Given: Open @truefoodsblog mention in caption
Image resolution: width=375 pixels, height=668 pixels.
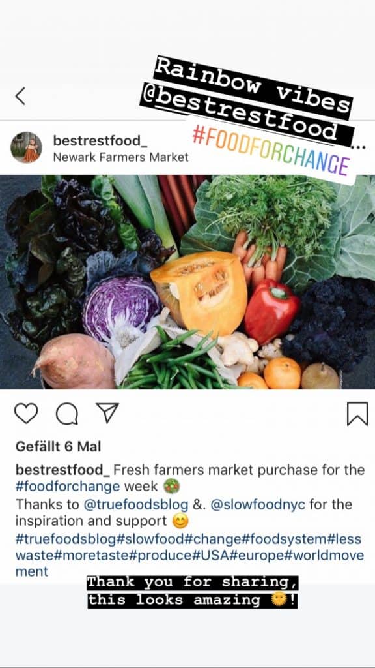Looking at the screenshot, I should click(136, 504).
